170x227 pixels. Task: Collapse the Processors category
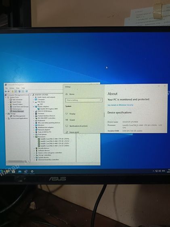[x=34, y=137]
